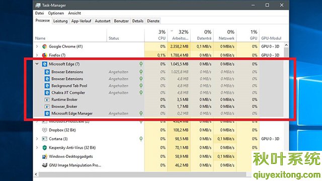Select the Prozesse tab
The image size is (322, 181).
point(42,21)
